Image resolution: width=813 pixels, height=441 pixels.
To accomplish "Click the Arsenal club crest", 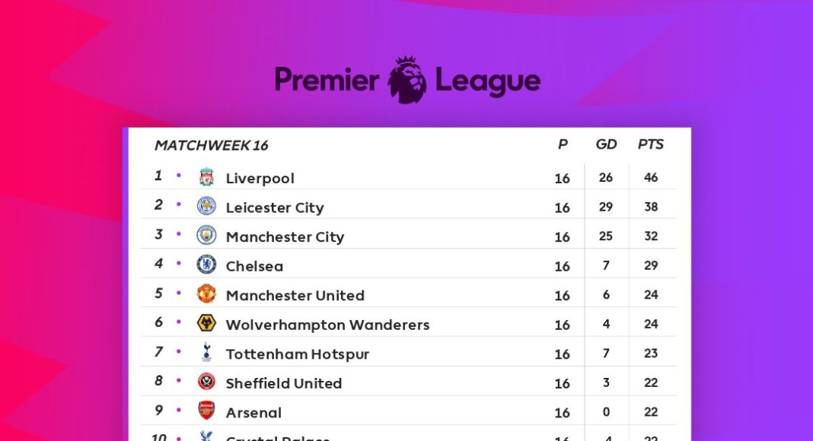I will pos(206,411).
